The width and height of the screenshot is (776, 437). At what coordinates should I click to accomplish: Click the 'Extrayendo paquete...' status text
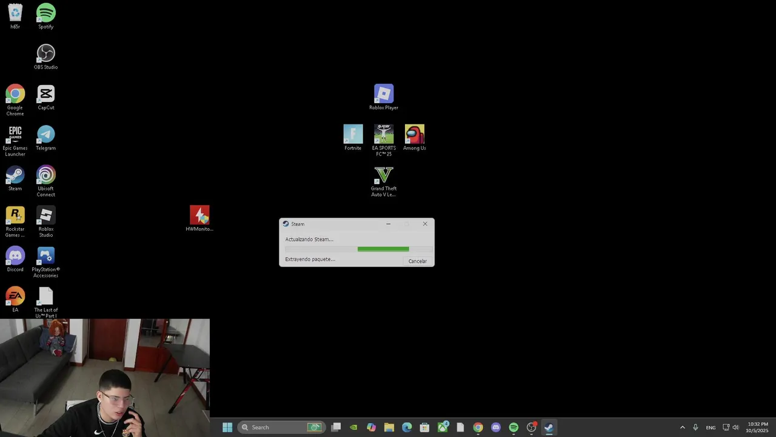pyautogui.click(x=310, y=259)
